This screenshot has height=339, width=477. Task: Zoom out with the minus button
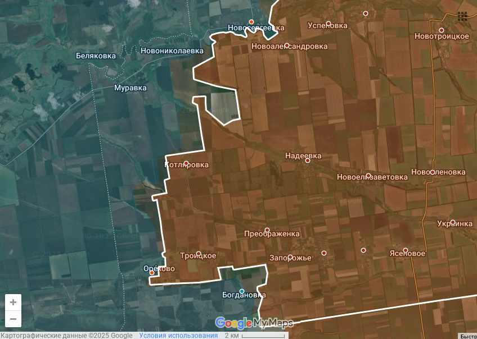[x=13, y=319]
